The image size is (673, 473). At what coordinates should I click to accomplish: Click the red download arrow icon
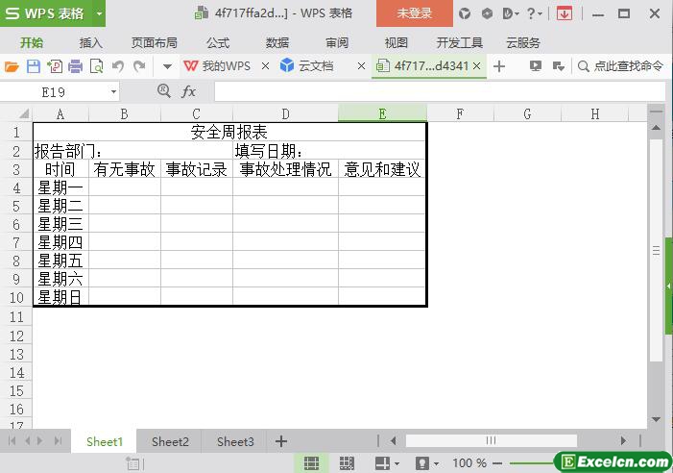point(564,13)
